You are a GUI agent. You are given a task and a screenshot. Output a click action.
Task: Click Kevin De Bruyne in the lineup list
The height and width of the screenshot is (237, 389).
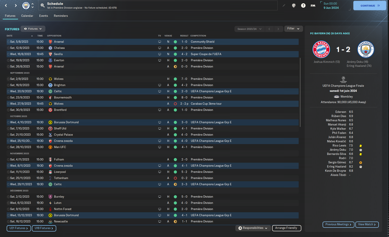coord(336,171)
